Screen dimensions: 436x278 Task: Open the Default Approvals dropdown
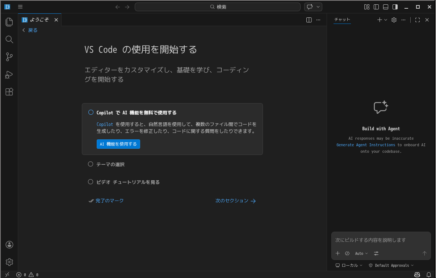click(x=391, y=265)
